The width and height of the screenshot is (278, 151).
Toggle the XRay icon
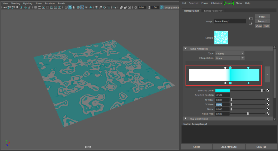point(121,7)
